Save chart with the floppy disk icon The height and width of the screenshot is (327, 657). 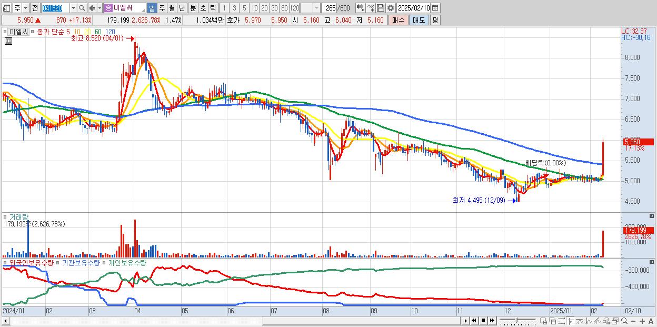pyautogui.click(x=381, y=8)
